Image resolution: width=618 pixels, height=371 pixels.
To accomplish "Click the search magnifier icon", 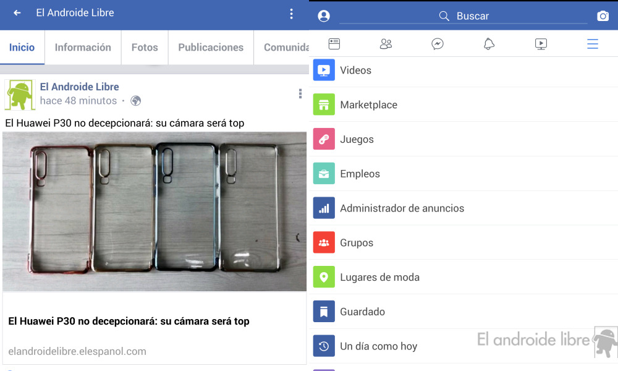I will point(444,16).
